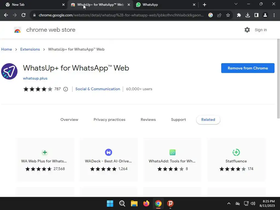
Task: Open the network tray icon
Action: coord(246,203)
